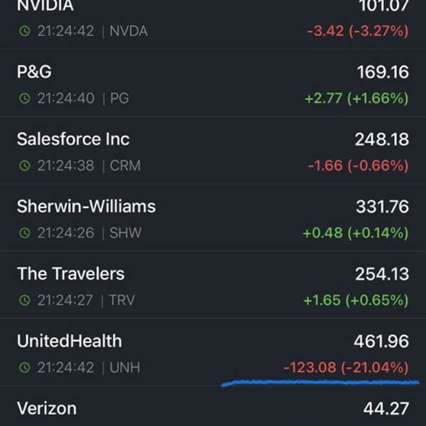Viewport: 426px width, 426px height.
Task: Open the P&G stock name
Action: coord(34,72)
